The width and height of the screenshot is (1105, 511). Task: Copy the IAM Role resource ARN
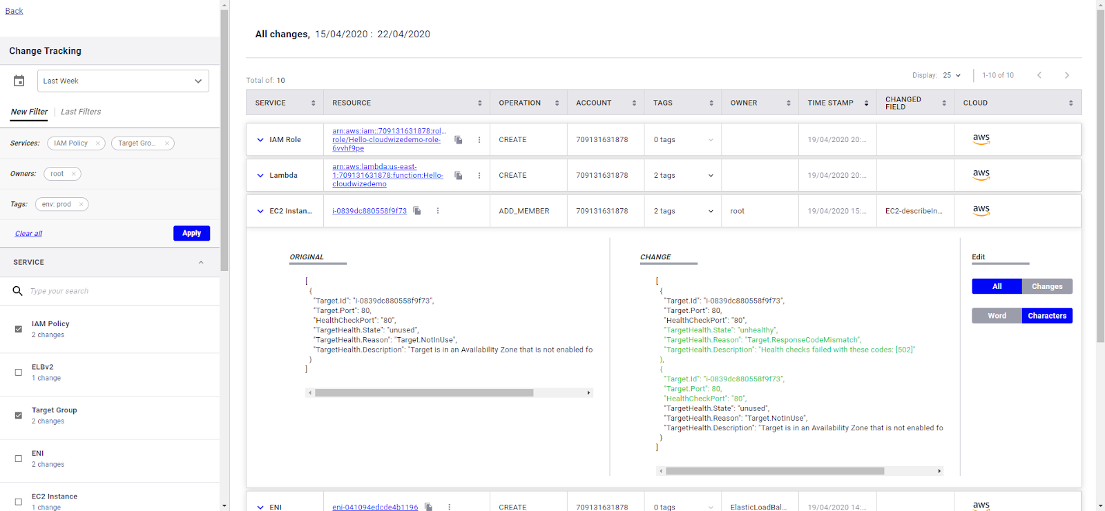[x=458, y=140]
